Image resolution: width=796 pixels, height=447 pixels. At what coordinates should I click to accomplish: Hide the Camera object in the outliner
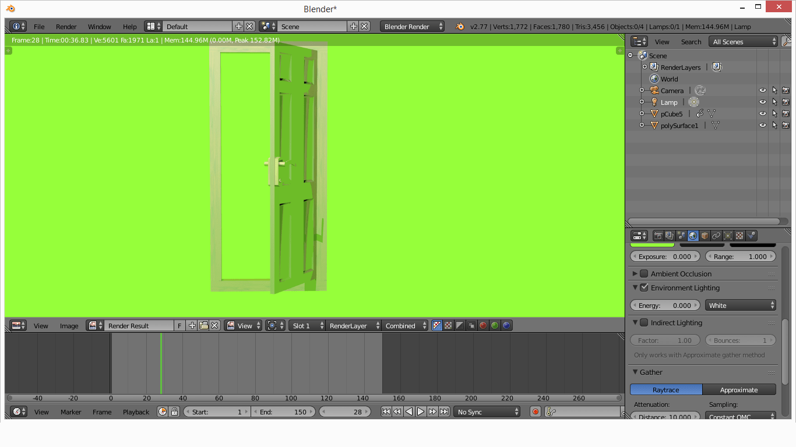point(763,90)
